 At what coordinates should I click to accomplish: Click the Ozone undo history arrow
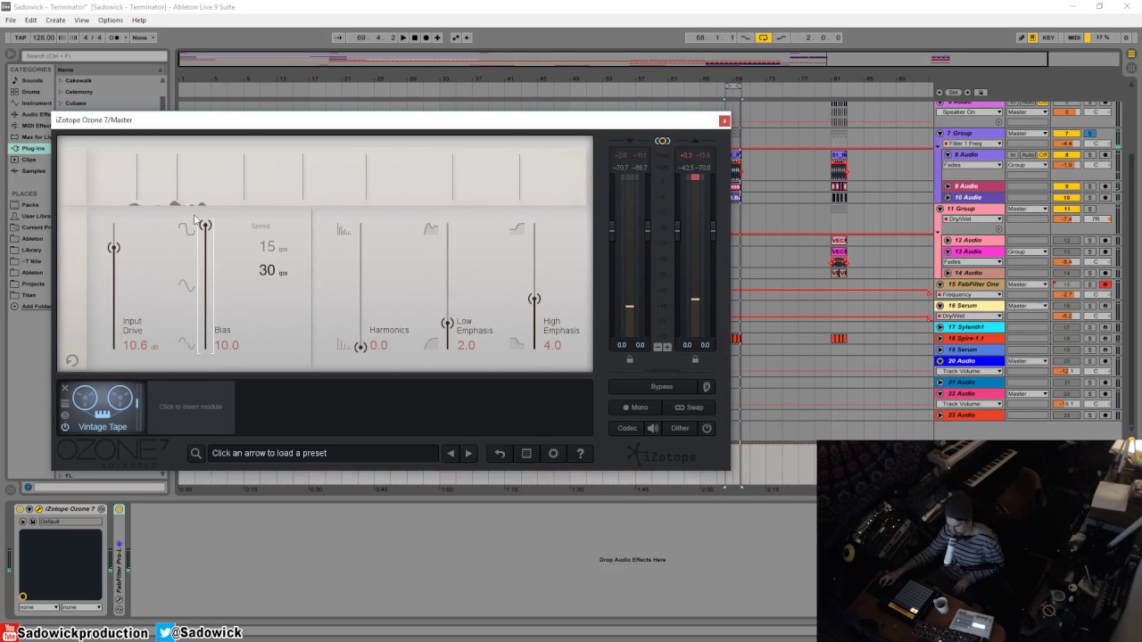(x=500, y=453)
